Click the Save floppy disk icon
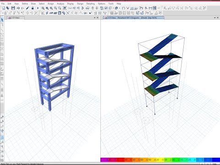Screen dimensions: 220x165 tap(13, 8)
